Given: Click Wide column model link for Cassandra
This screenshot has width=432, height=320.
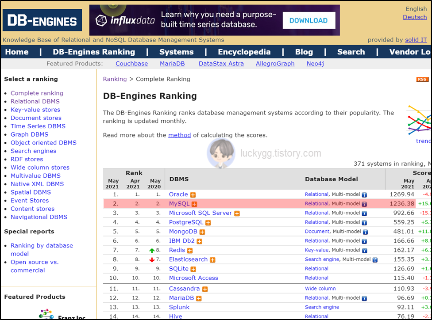Looking at the screenshot, I should click(320, 288).
